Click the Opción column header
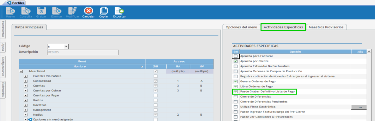Screen dimensions: 375x121 tap(295, 52)
